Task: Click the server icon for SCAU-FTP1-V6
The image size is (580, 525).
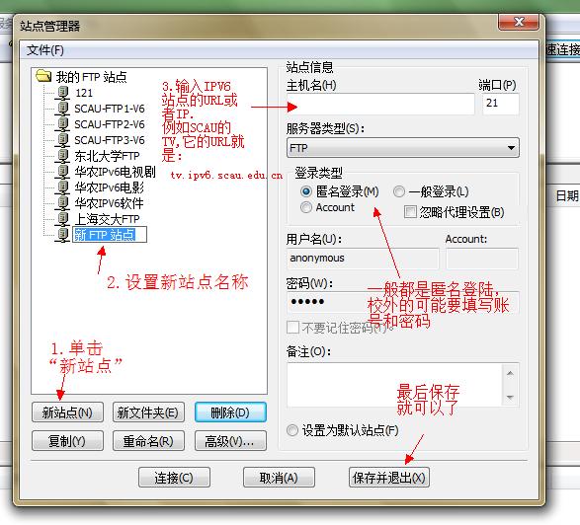Action: [63, 109]
